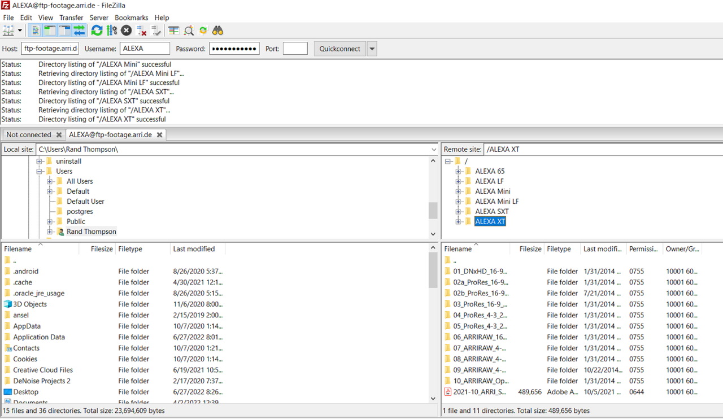Switch to the Not connected tab
The height and width of the screenshot is (419, 723).
(x=29, y=135)
